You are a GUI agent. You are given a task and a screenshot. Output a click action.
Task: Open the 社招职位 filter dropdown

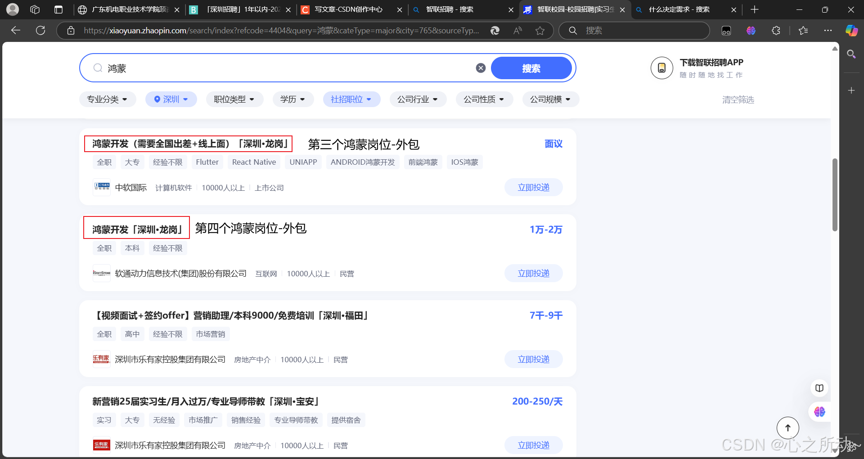coord(351,99)
